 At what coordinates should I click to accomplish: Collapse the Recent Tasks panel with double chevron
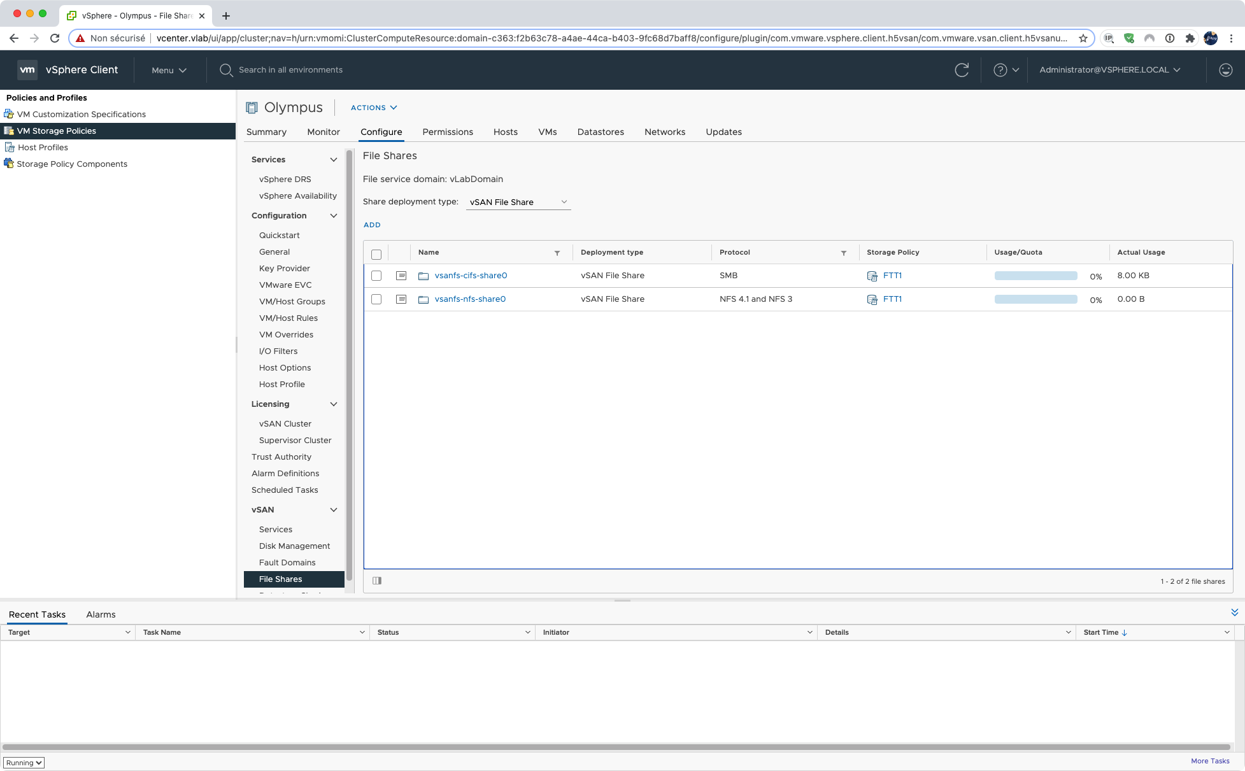click(x=1234, y=612)
